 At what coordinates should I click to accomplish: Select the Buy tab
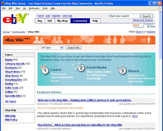point(40,21)
